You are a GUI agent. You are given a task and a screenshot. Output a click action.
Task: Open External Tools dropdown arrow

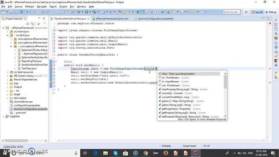point(98,12)
